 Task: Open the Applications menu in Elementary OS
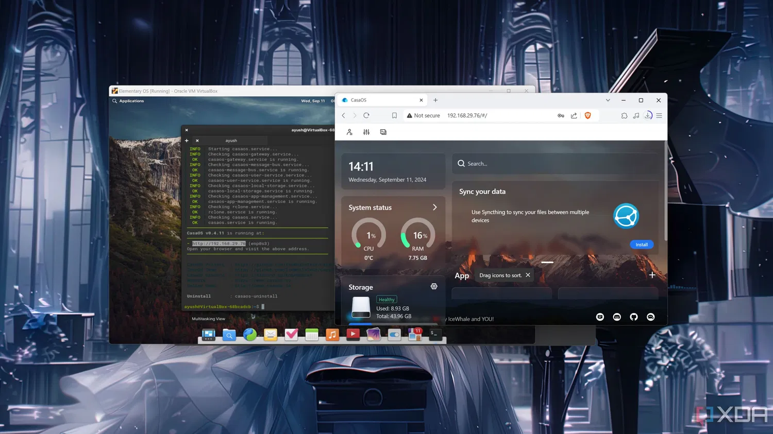point(131,101)
